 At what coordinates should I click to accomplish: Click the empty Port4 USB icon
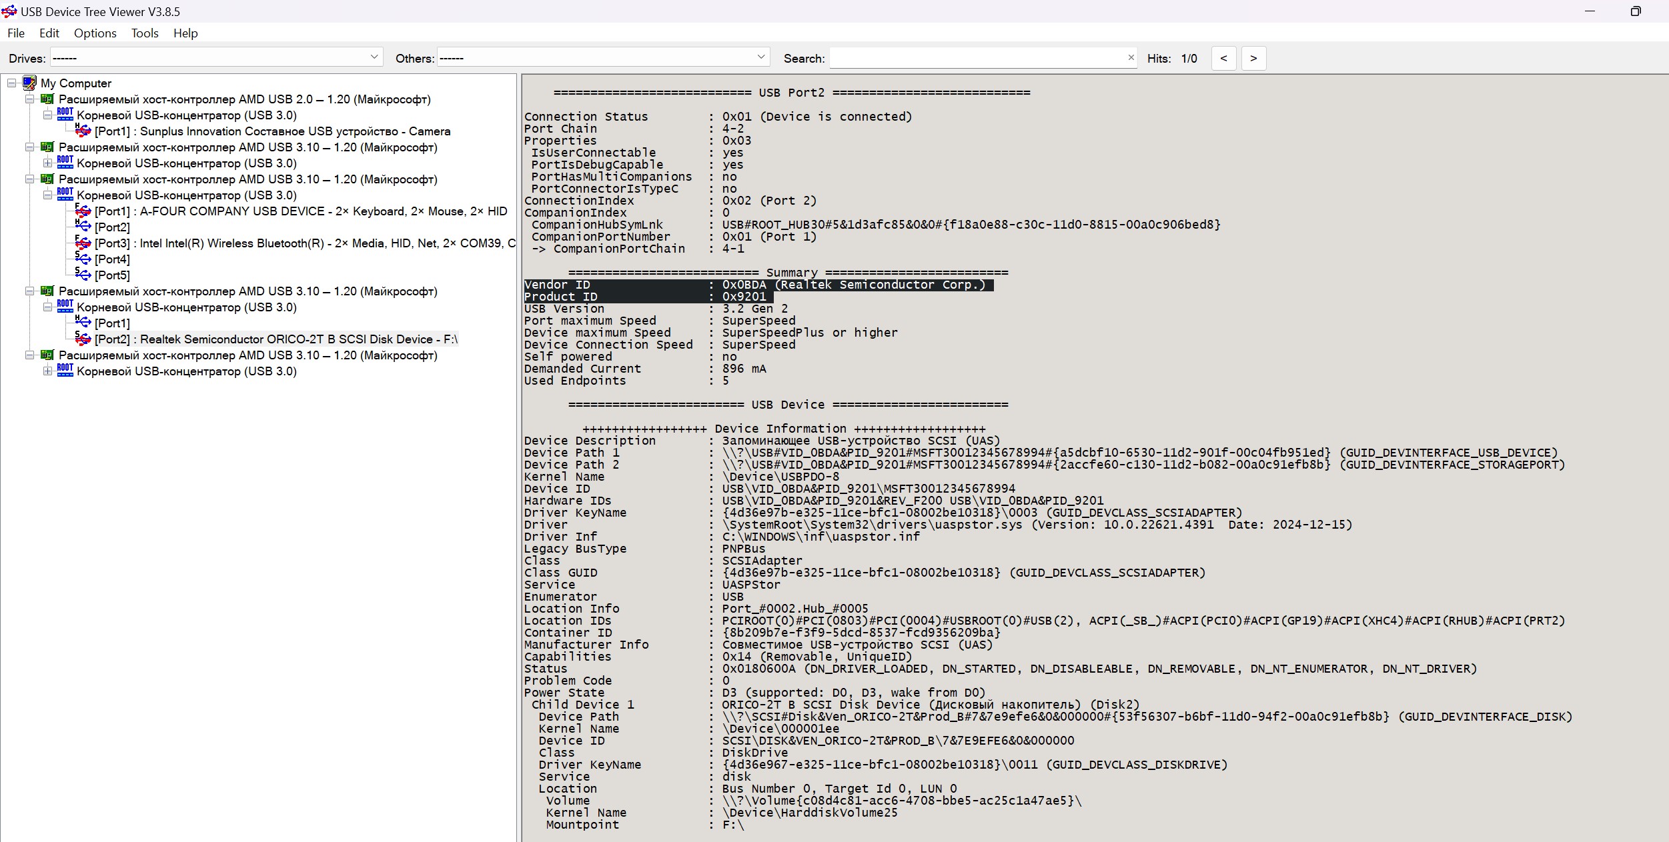tap(83, 259)
